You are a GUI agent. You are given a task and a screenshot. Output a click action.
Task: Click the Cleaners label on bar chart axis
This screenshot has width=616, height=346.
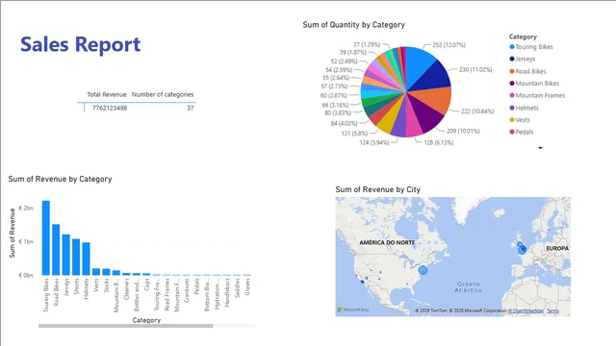pos(126,289)
